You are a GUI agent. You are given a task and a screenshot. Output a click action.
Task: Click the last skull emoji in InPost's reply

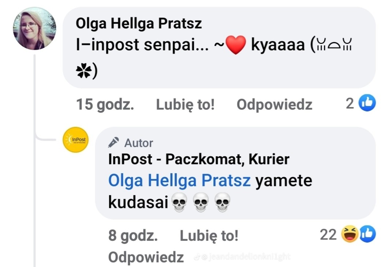[x=223, y=202]
